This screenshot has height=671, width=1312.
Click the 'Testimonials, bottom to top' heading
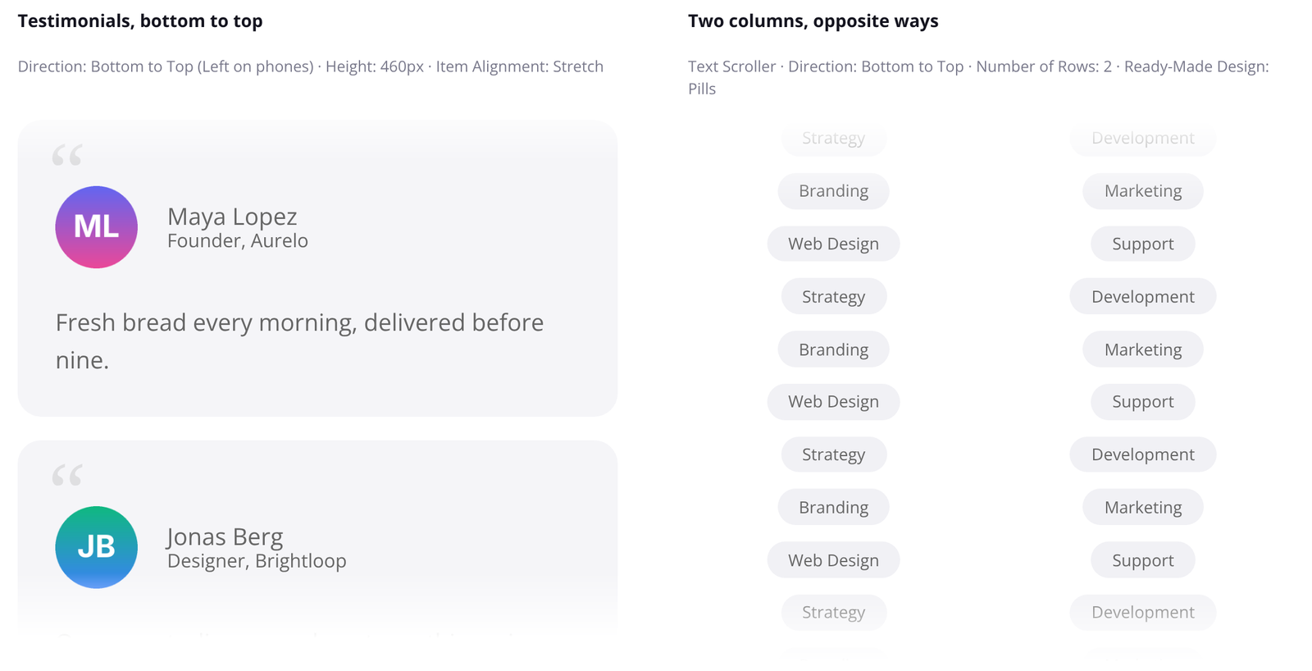pos(140,21)
